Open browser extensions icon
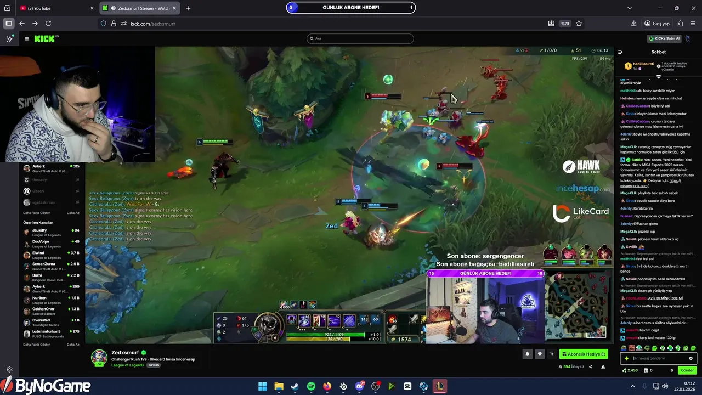This screenshot has width=702, height=395. pyautogui.click(x=680, y=24)
